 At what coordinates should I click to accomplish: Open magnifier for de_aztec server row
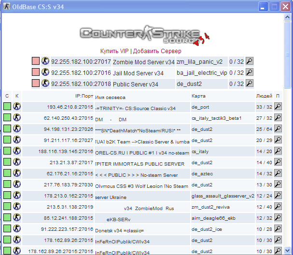tap(278, 173)
